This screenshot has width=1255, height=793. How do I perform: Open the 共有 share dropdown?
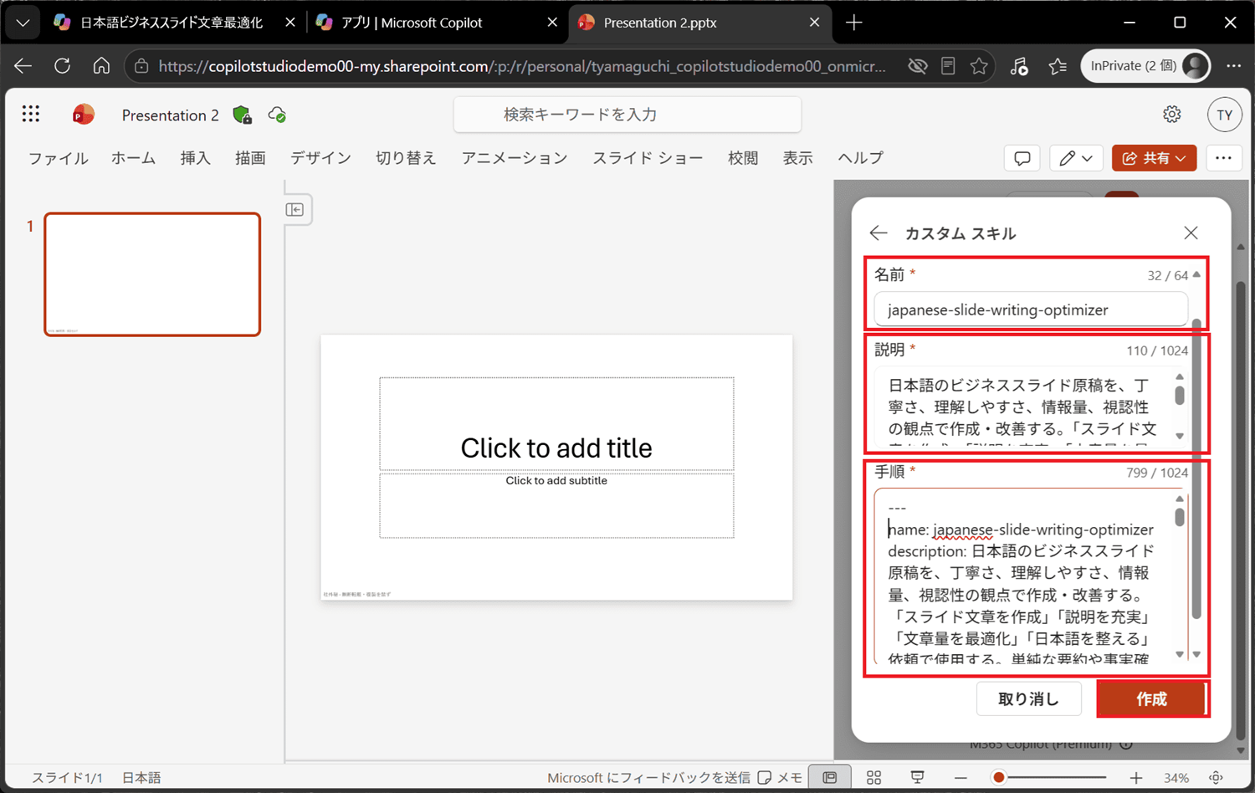(x=1154, y=158)
